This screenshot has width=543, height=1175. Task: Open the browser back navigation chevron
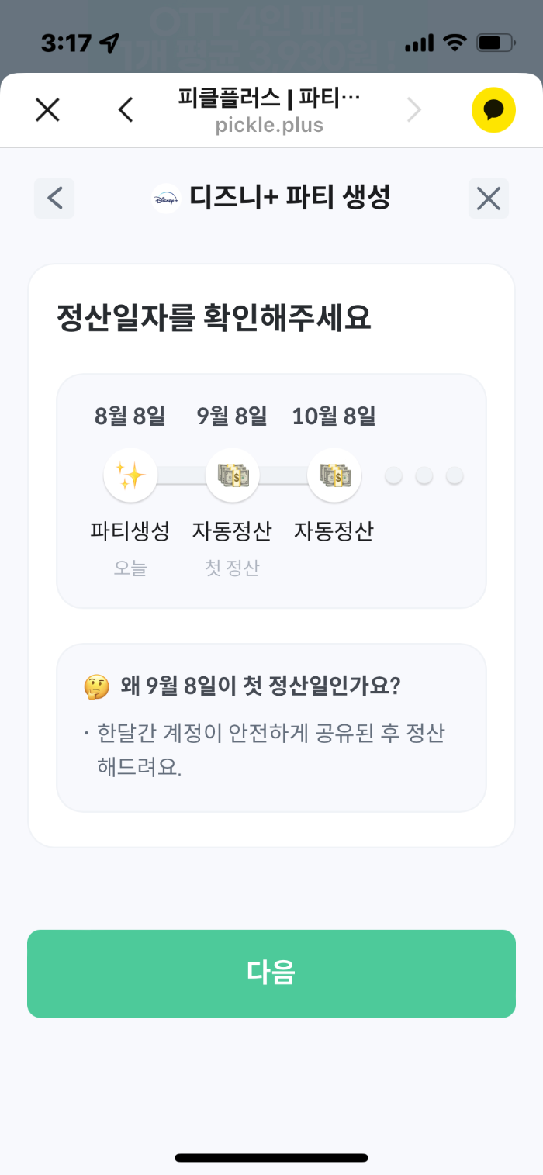tap(126, 109)
